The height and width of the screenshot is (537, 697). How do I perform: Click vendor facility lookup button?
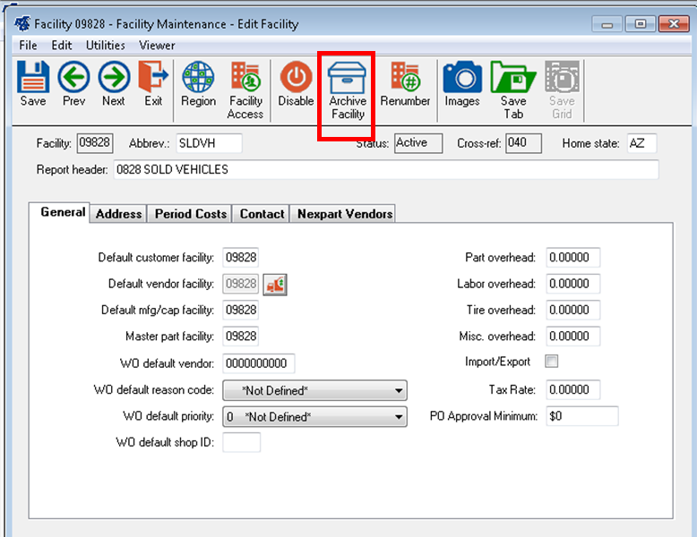pyautogui.click(x=275, y=284)
